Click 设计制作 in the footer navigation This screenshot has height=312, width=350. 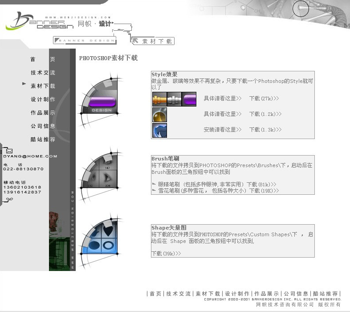click(237, 294)
